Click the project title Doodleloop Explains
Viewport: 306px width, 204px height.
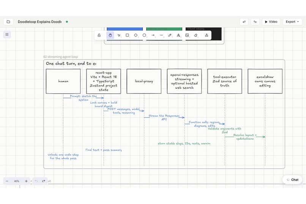[39, 22]
